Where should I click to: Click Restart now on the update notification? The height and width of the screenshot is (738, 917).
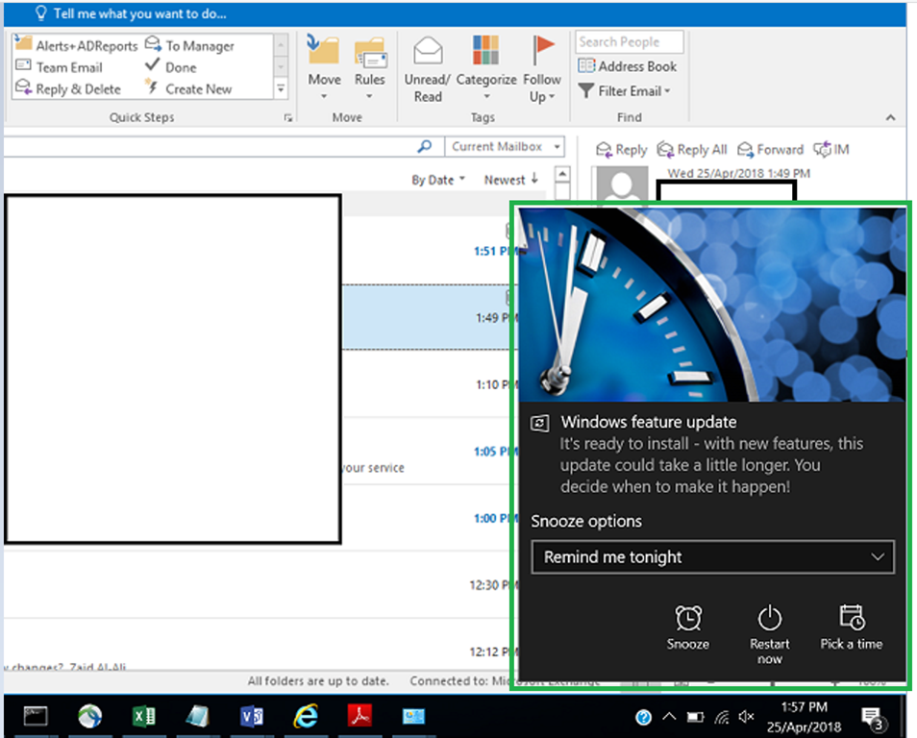point(769,634)
